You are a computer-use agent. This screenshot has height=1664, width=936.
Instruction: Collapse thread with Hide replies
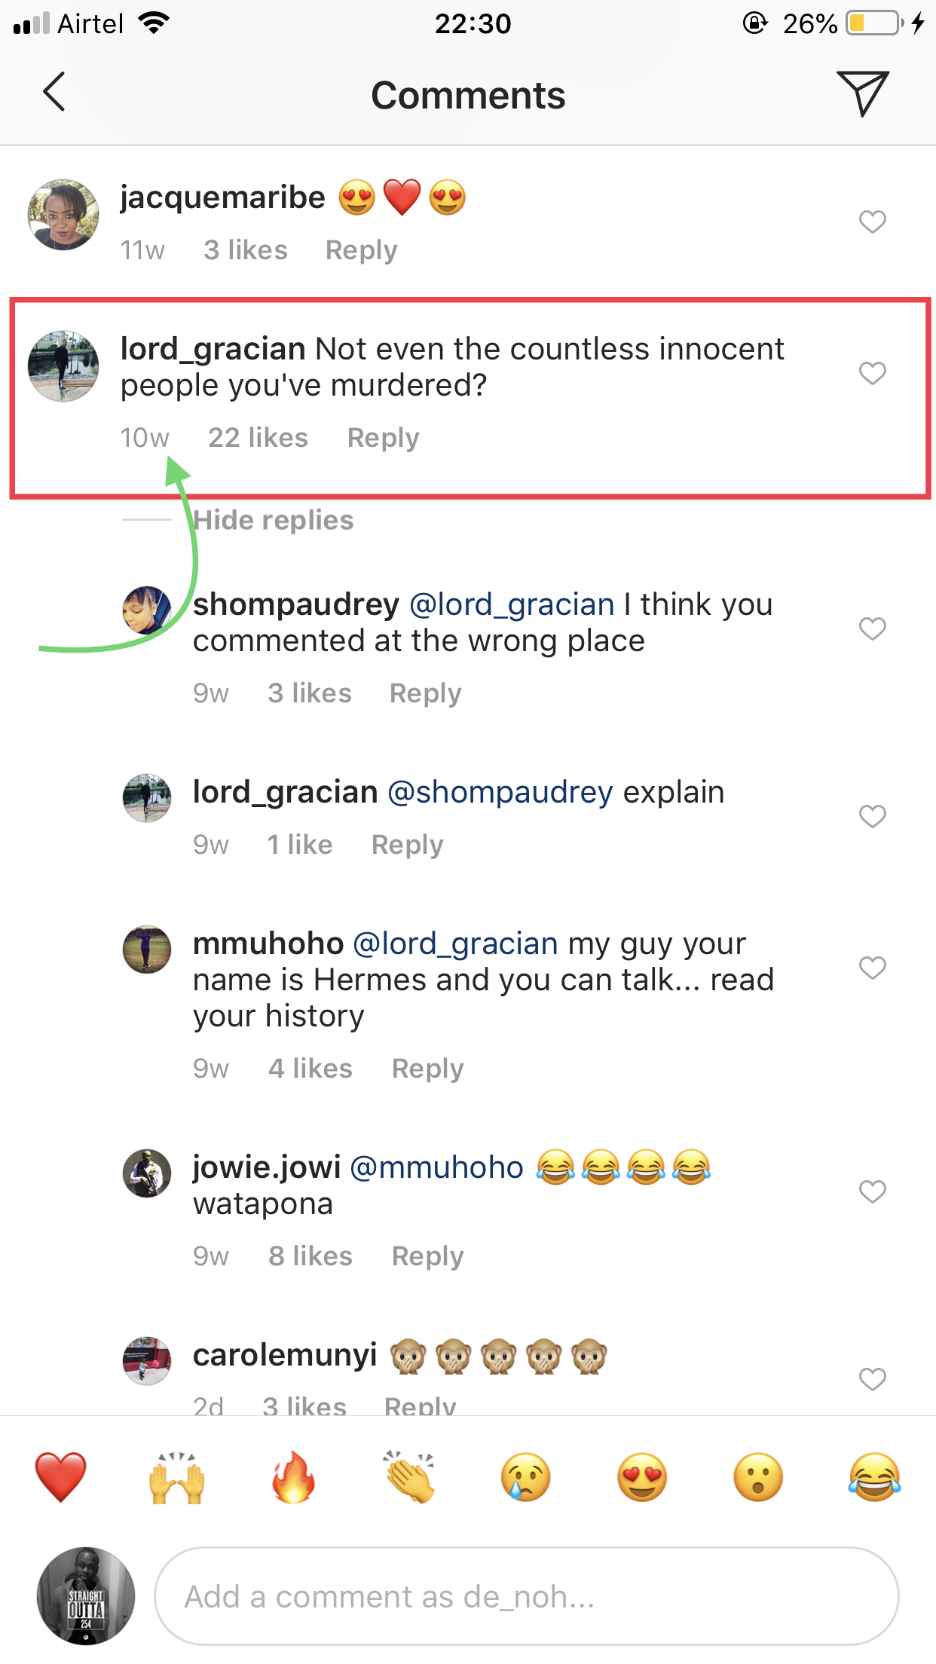pyautogui.click(x=273, y=520)
